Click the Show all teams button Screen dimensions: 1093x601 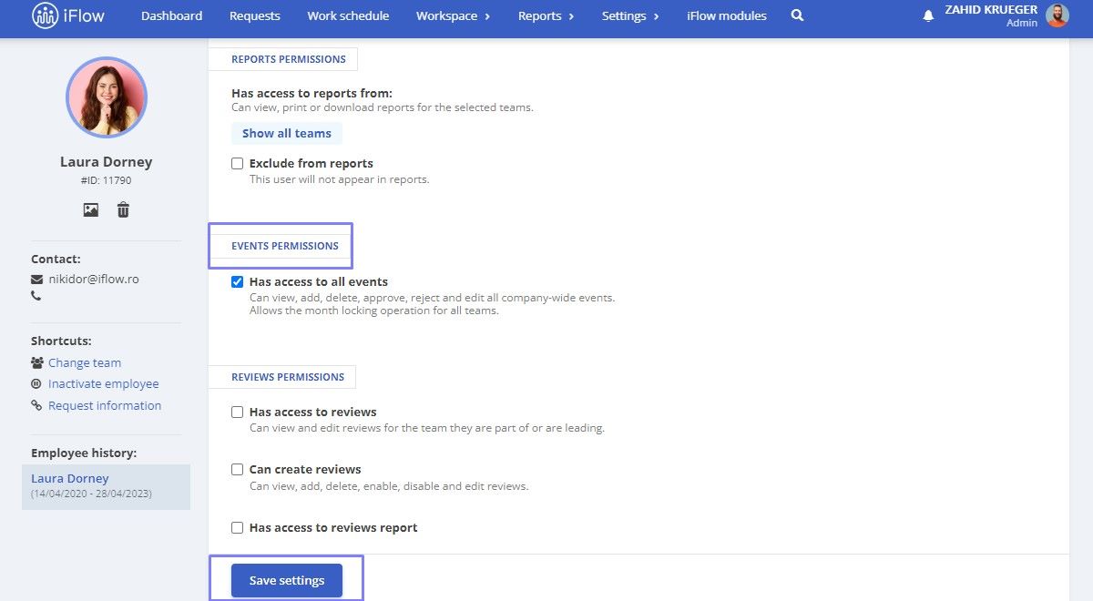(287, 133)
